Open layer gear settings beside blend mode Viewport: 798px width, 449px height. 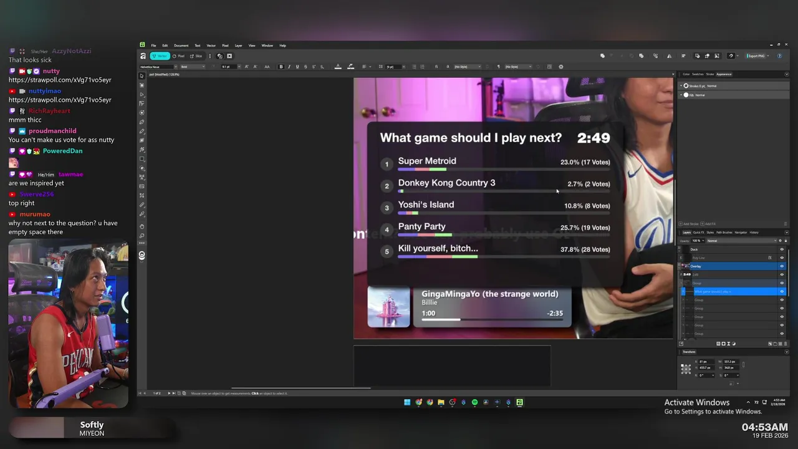[x=780, y=241]
